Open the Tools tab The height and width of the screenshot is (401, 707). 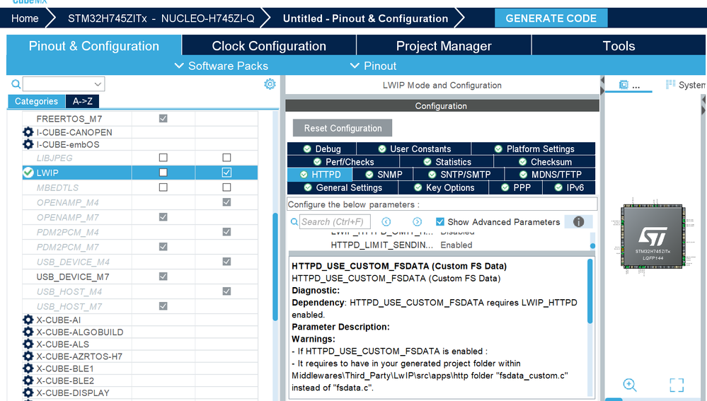tap(619, 46)
